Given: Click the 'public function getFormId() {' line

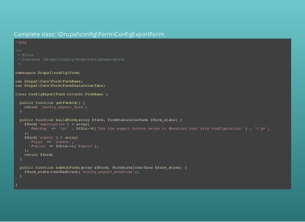Looking at the screenshot, I should coord(52,103).
